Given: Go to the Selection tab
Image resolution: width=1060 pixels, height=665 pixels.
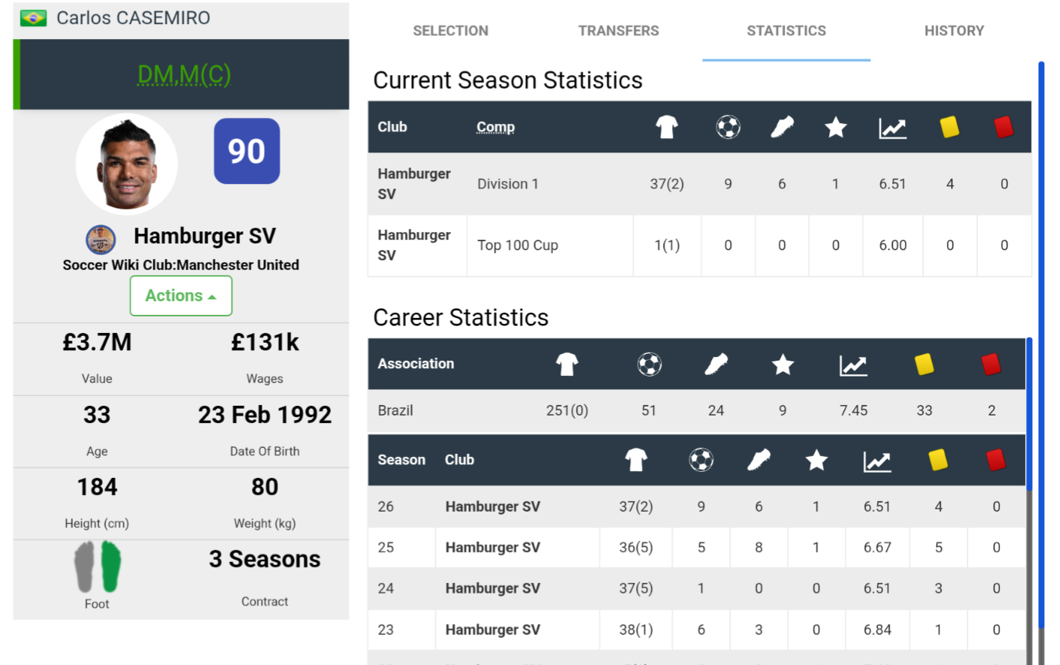Looking at the screenshot, I should click(450, 31).
